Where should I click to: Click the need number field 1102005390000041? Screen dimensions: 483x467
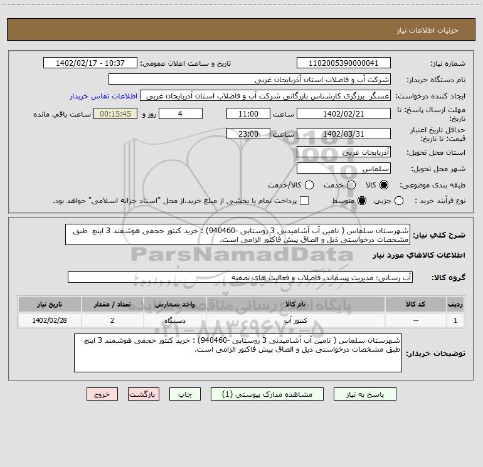pyautogui.click(x=344, y=63)
